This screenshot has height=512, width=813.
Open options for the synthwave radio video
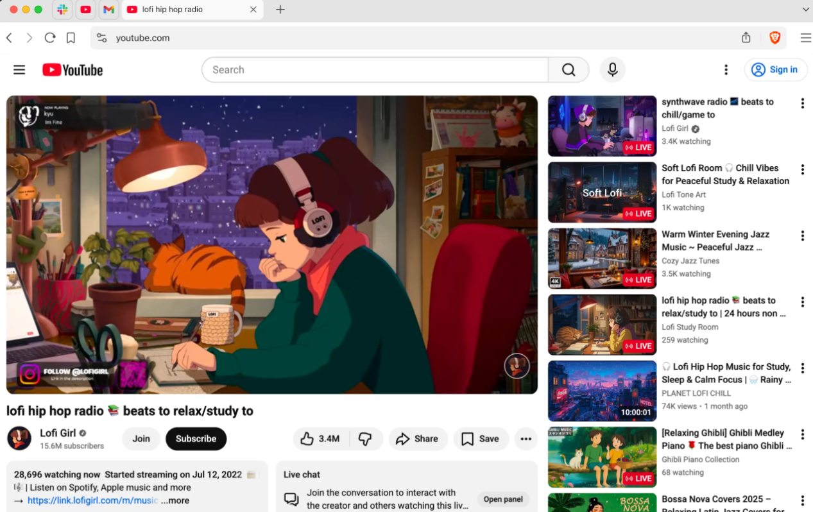(x=802, y=103)
